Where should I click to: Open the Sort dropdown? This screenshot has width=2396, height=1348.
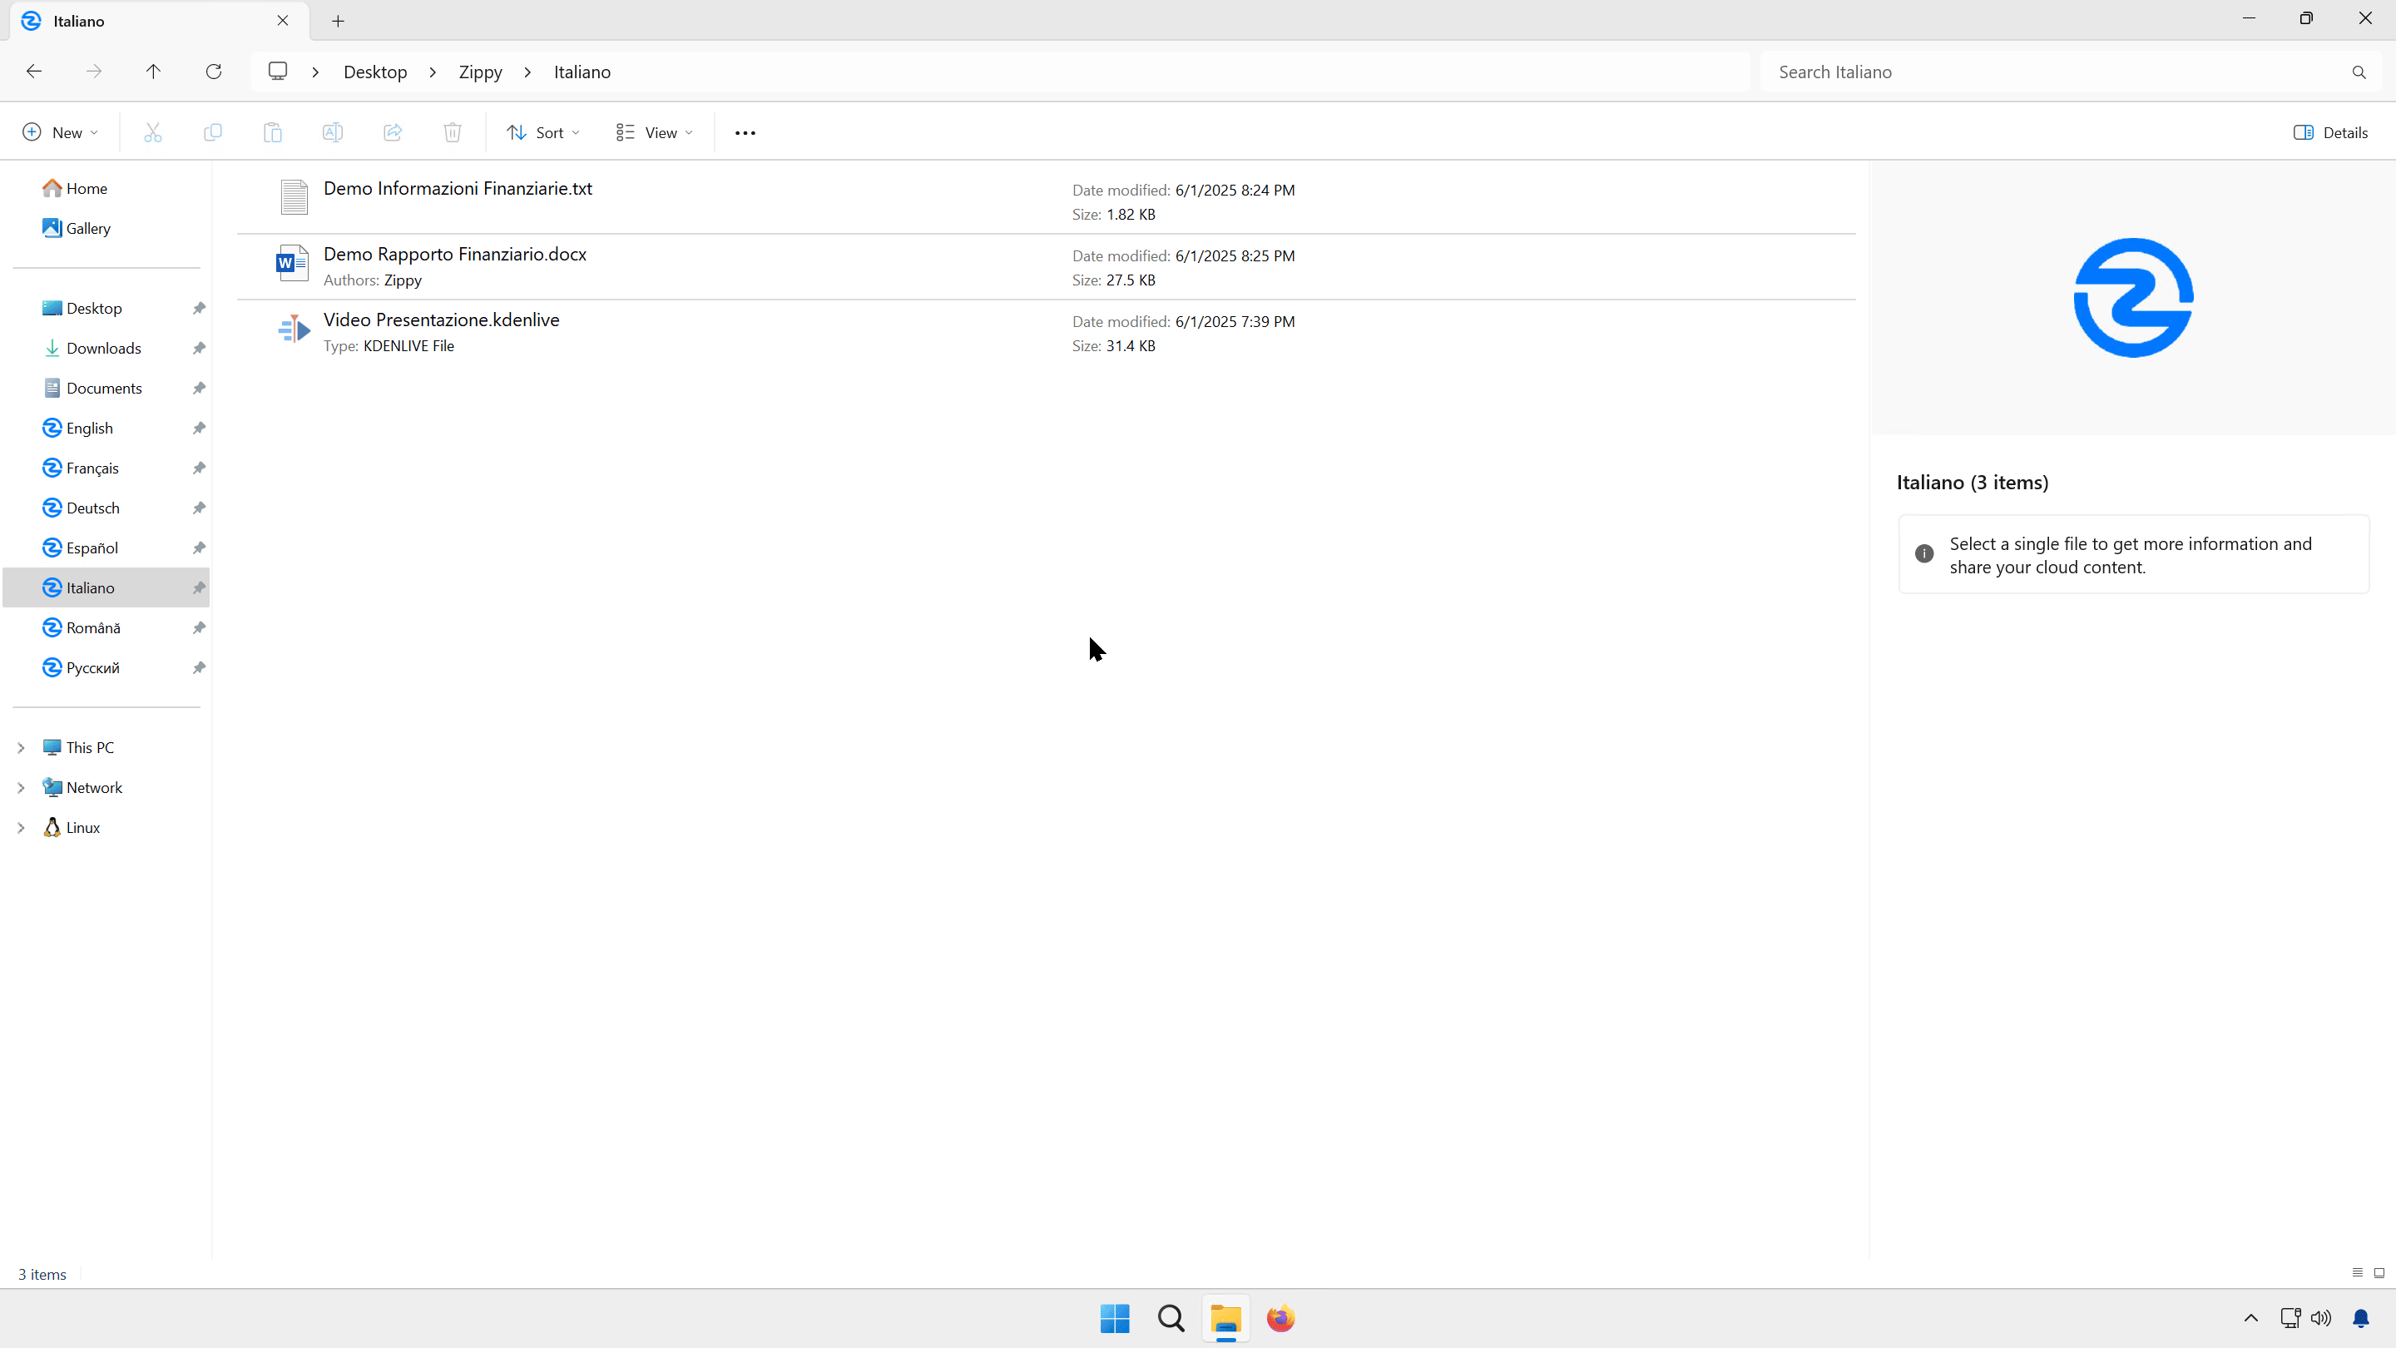[543, 133]
